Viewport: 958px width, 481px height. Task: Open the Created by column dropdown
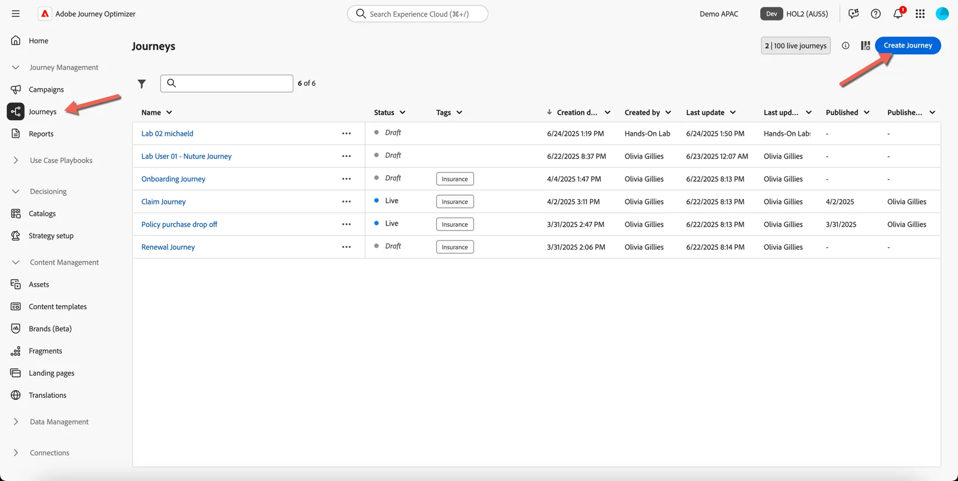coord(668,112)
